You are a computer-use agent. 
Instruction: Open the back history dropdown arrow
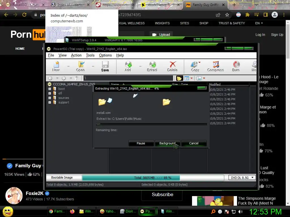(57, 78)
